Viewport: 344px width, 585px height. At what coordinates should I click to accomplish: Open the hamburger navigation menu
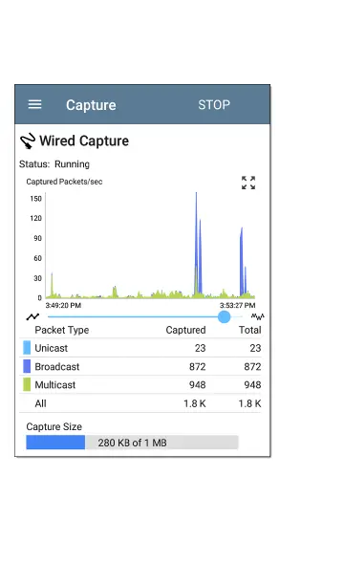click(x=34, y=104)
